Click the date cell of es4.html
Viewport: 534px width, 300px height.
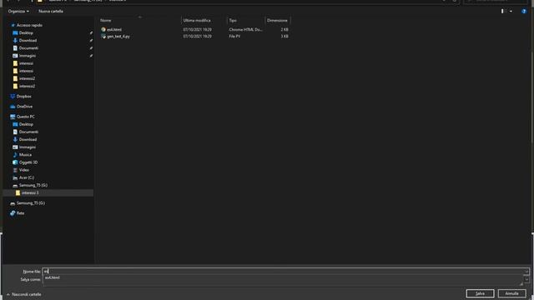coord(197,30)
